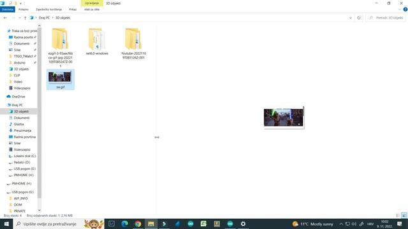Open the DCIM folder in sidebar
The image size is (408, 229).
coord(18,205)
